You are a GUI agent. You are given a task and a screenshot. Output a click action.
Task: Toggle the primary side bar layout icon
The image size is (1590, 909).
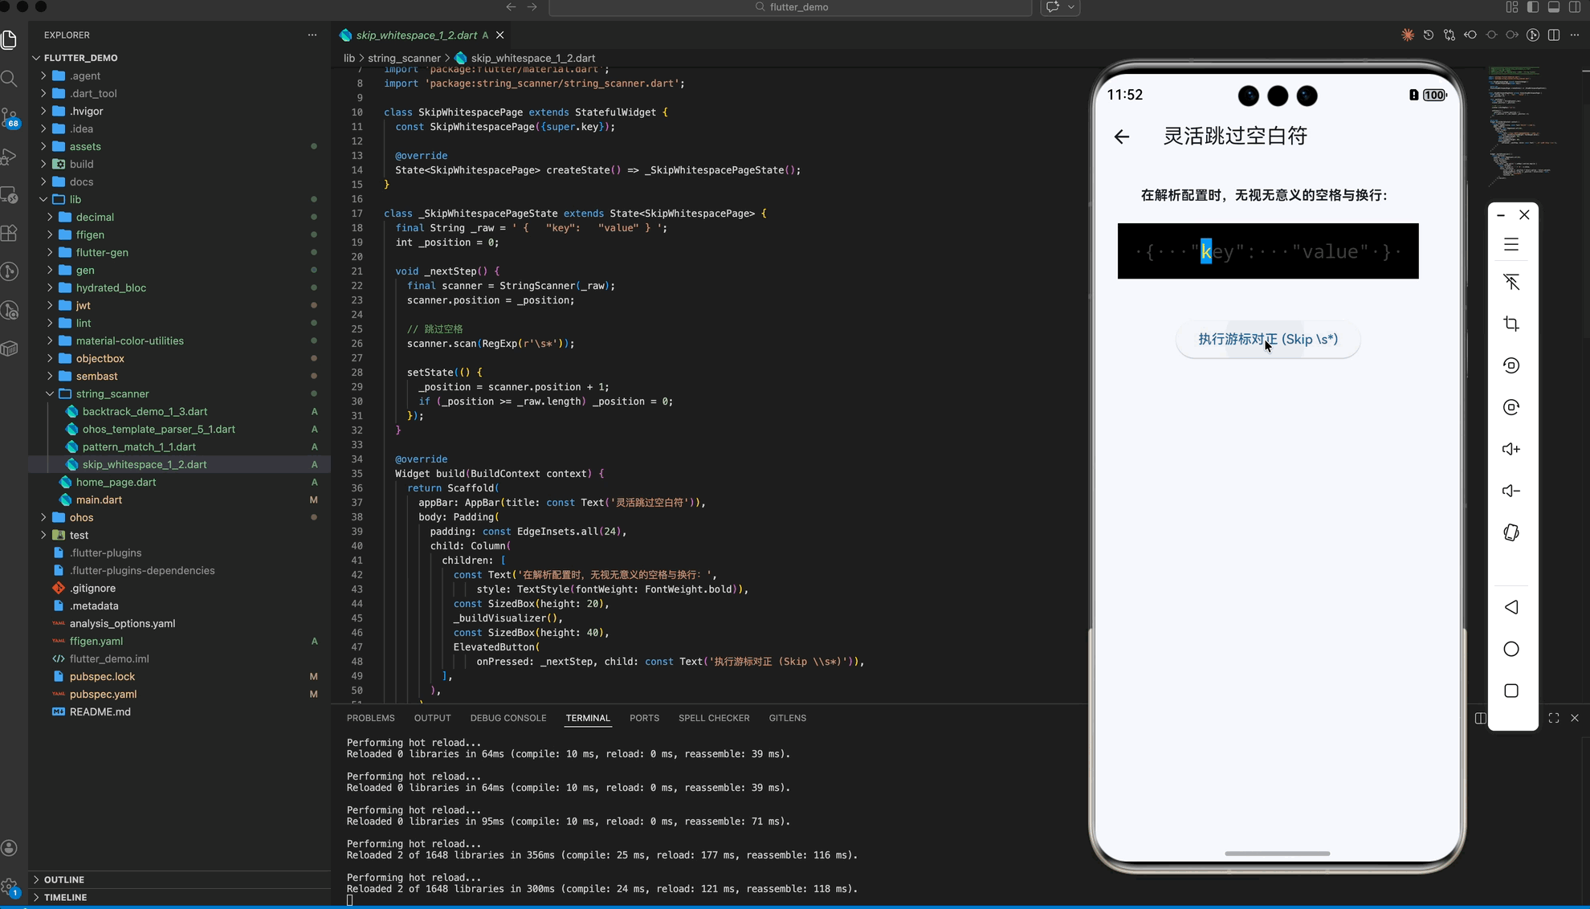(x=1533, y=7)
